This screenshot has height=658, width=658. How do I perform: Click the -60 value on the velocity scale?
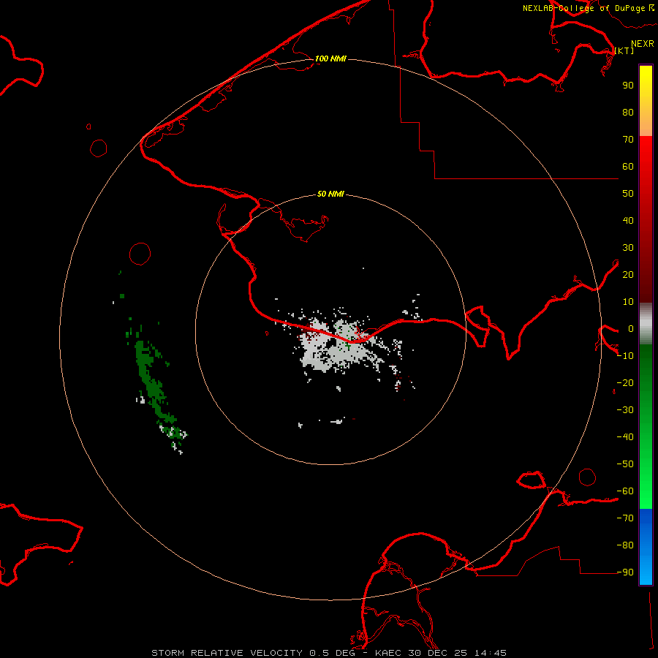point(625,491)
